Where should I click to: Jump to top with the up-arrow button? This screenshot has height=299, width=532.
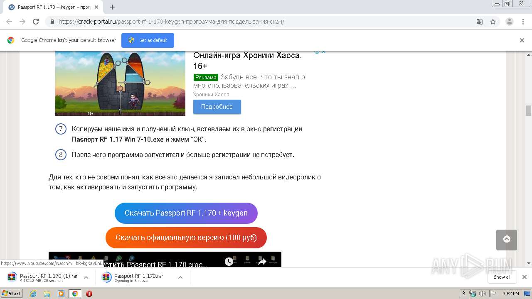pos(507,240)
